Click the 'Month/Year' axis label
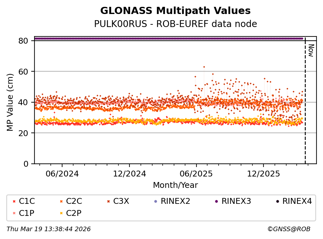Image resolution: width=323 pixels, height=239 pixels. click(x=175, y=185)
